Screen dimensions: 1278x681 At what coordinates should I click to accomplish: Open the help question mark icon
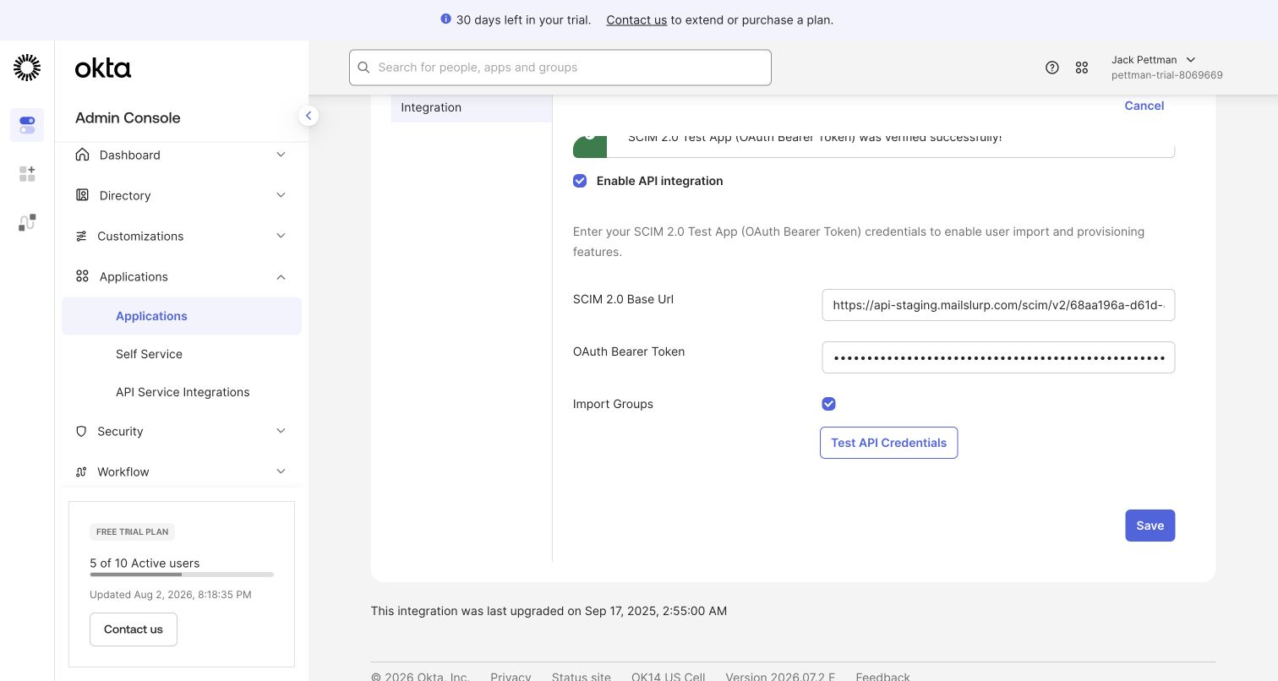1052,68
